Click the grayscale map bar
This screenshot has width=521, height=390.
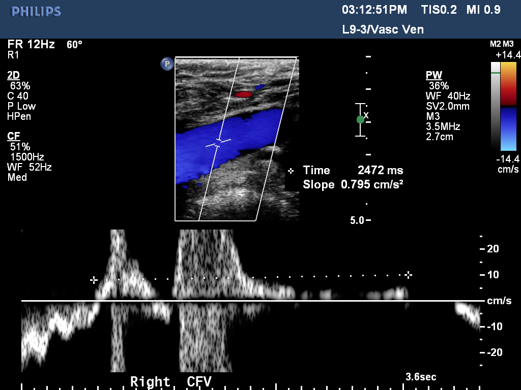point(495,106)
